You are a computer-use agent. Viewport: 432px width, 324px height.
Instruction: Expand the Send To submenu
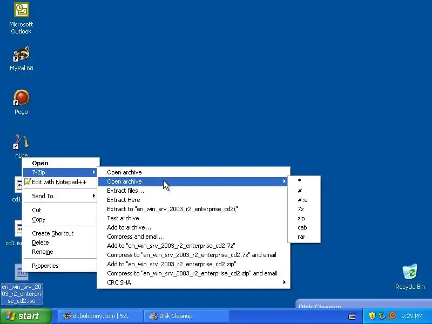(x=60, y=196)
